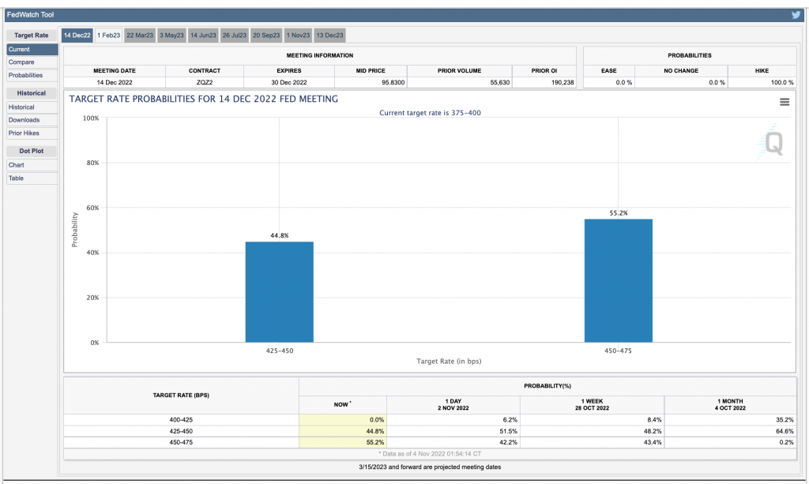The width and height of the screenshot is (809, 484).
Task: Open Probabilities in the sidebar
Action: [x=32, y=75]
